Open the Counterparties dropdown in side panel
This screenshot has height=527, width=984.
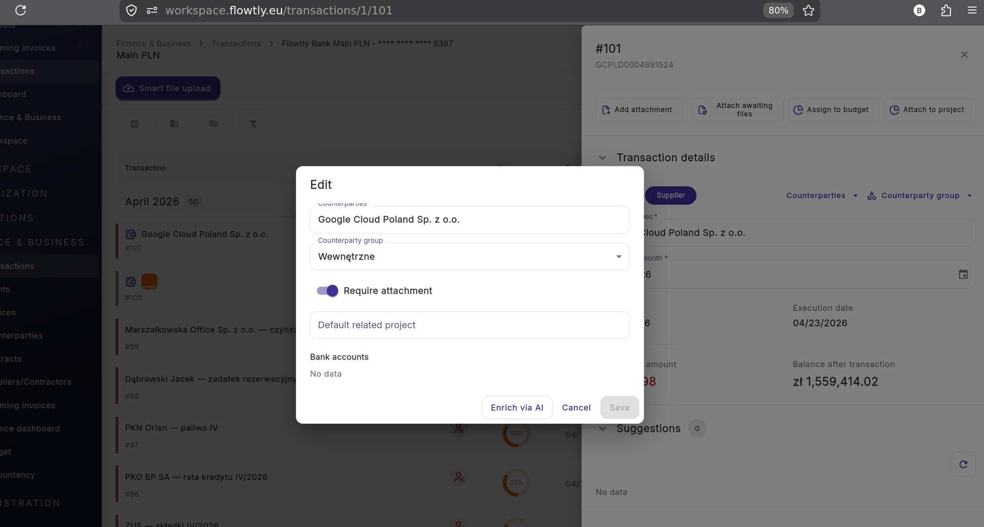822,196
